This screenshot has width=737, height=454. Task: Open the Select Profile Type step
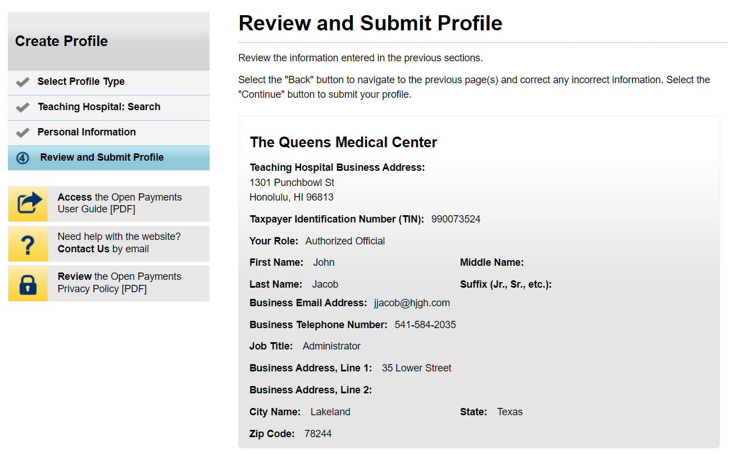coord(81,81)
